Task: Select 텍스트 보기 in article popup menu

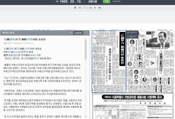Action: (x=132, y=32)
